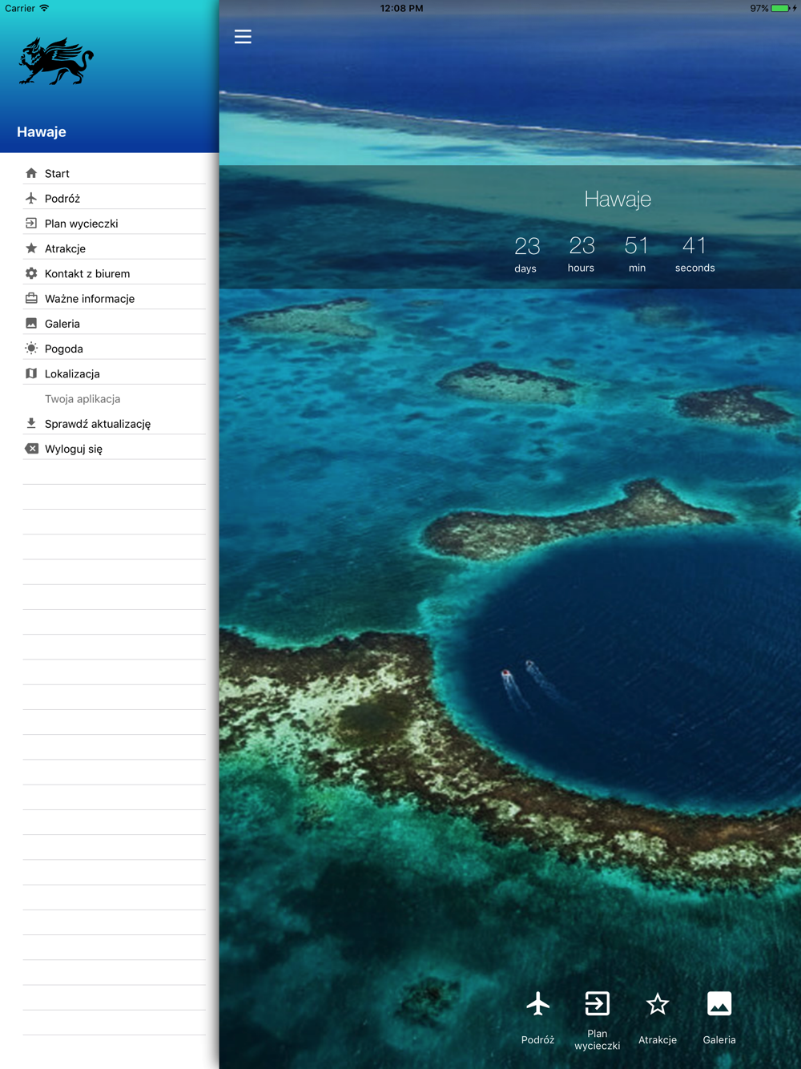Click the download icon for Sprawdź aktualizację
801x1069 pixels.
[31, 423]
